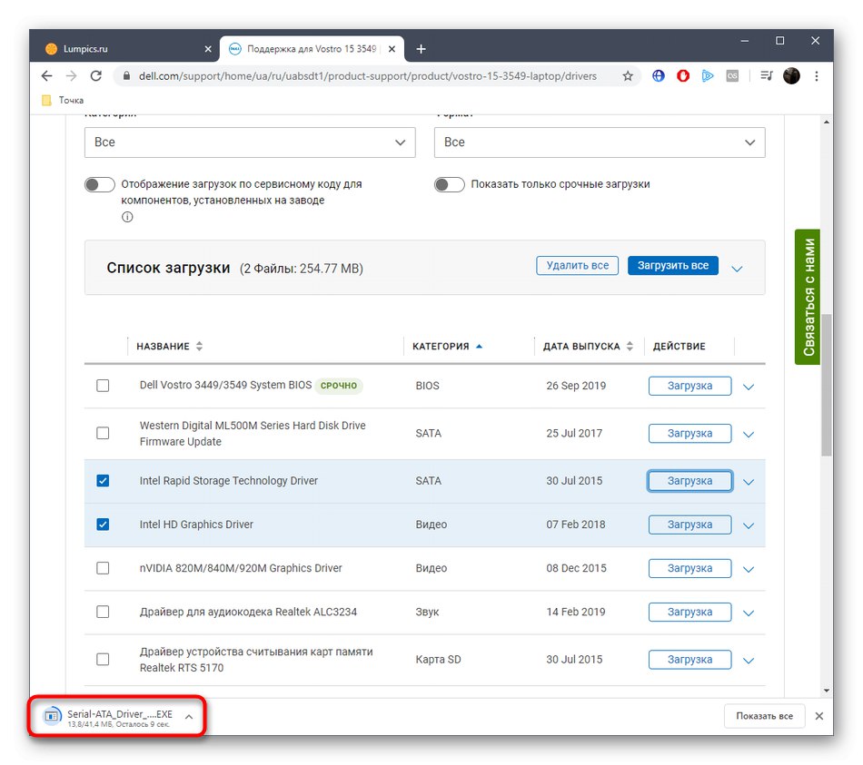Go back to the previous page

pos(46,76)
